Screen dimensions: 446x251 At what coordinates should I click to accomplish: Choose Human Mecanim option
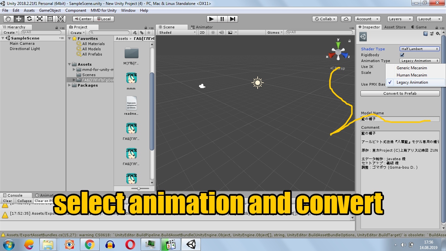coord(415,75)
